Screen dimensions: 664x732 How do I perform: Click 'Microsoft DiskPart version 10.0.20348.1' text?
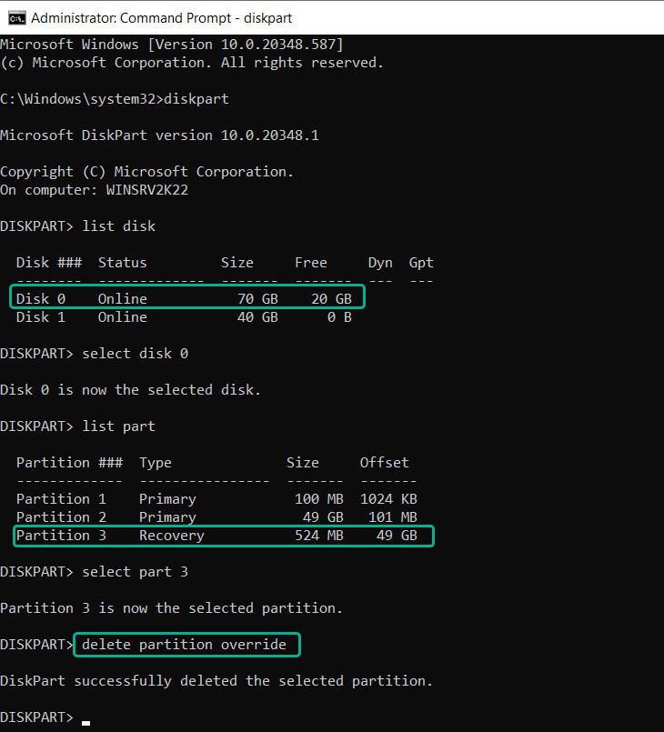point(159,135)
